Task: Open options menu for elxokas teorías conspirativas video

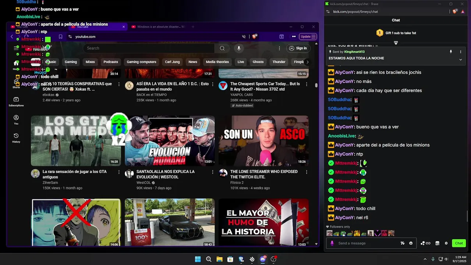Action: point(118,84)
